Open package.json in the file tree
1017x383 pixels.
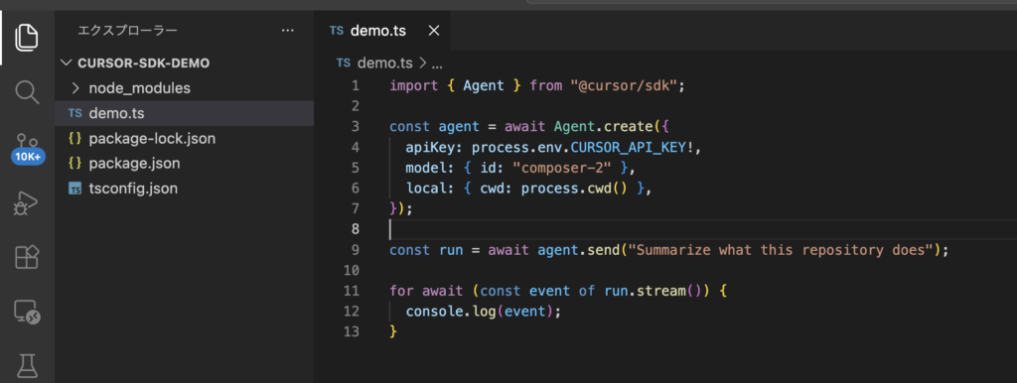(x=184, y=164)
